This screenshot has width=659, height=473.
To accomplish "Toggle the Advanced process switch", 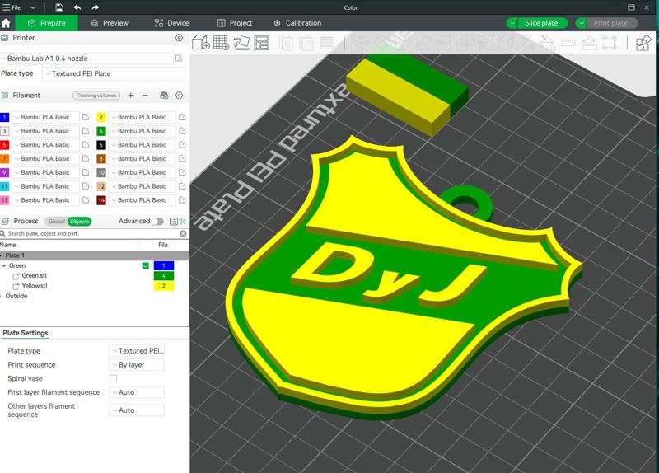I will 157,221.
